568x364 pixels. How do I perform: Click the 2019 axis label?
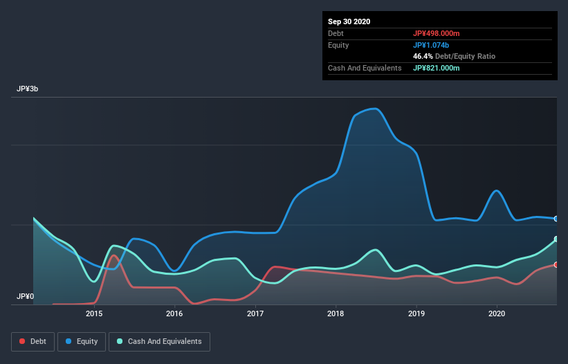click(416, 313)
